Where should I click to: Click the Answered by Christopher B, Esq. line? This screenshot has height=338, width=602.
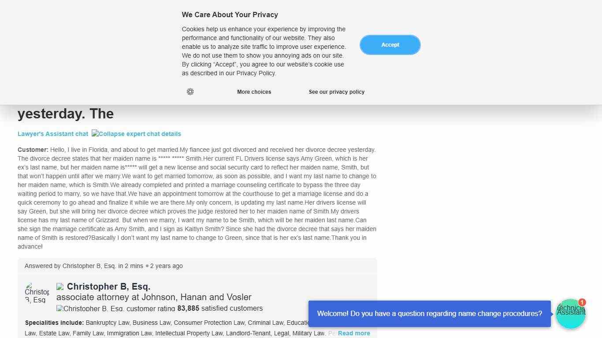click(x=104, y=266)
